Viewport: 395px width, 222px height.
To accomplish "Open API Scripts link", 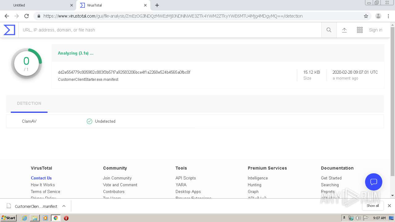I will (186, 178).
